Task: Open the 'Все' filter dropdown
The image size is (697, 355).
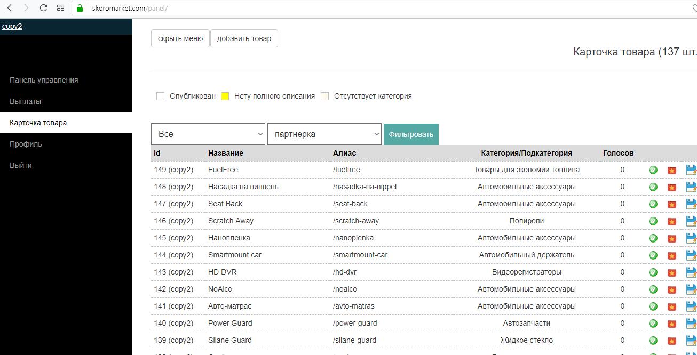Action: pos(208,134)
